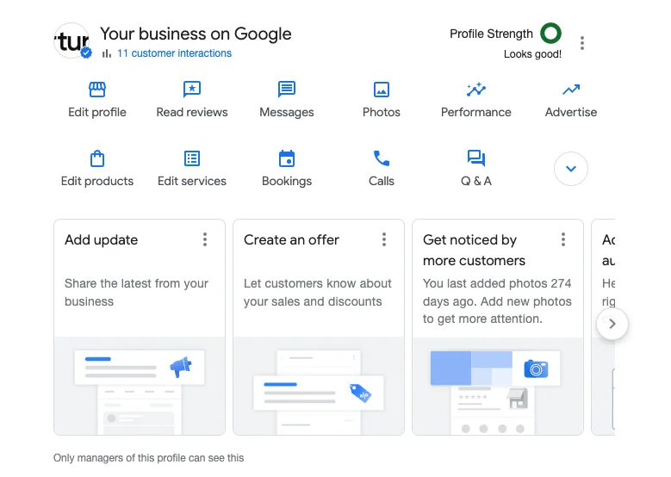Open the Q & A speech bubbles icon
This screenshot has height=477, width=671.
click(x=475, y=158)
